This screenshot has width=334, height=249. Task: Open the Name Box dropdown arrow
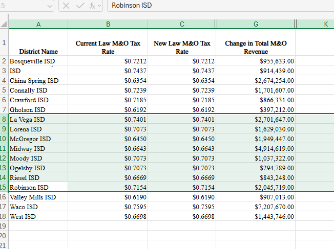tap(49, 6)
